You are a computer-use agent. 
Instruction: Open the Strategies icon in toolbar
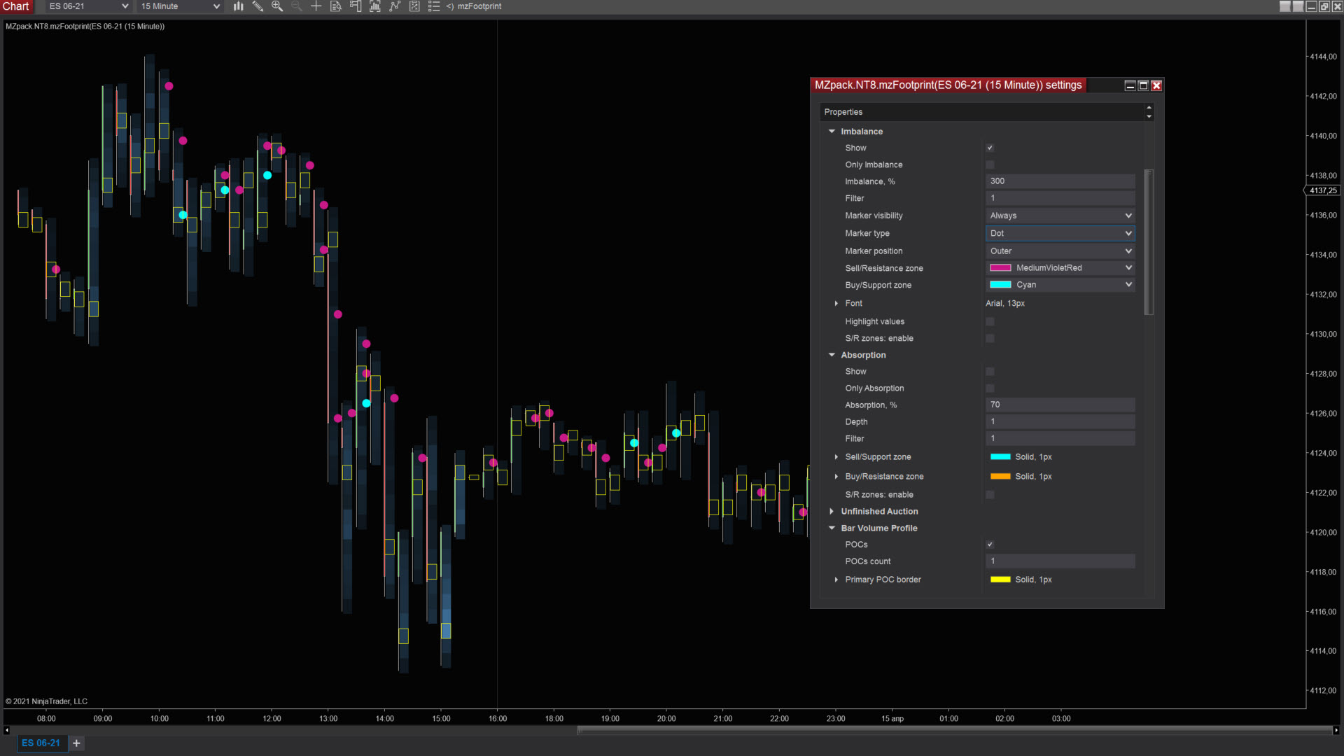pos(395,6)
